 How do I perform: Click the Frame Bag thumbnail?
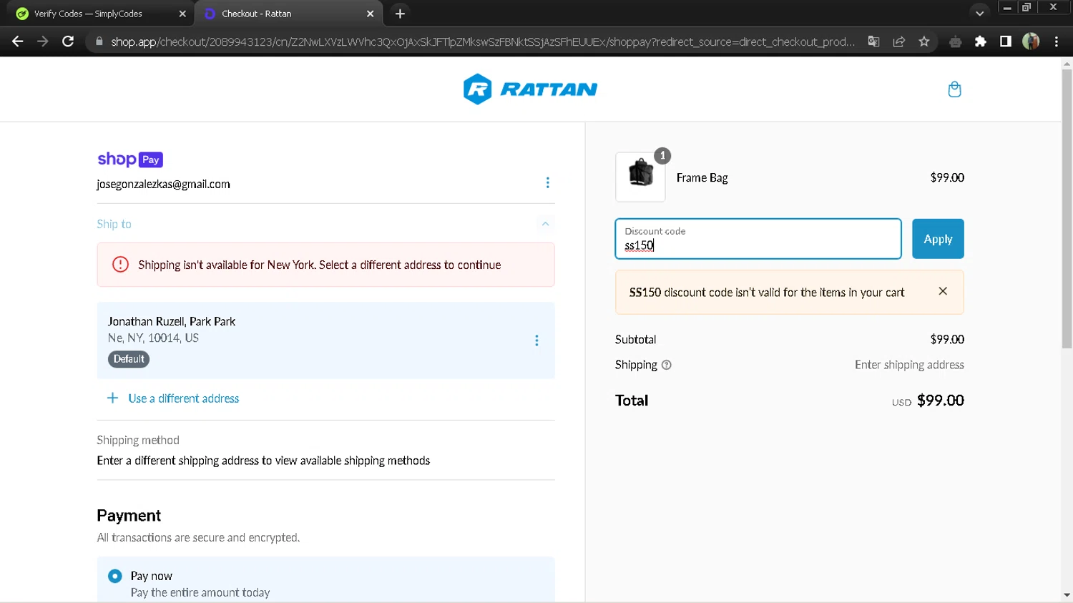640,177
